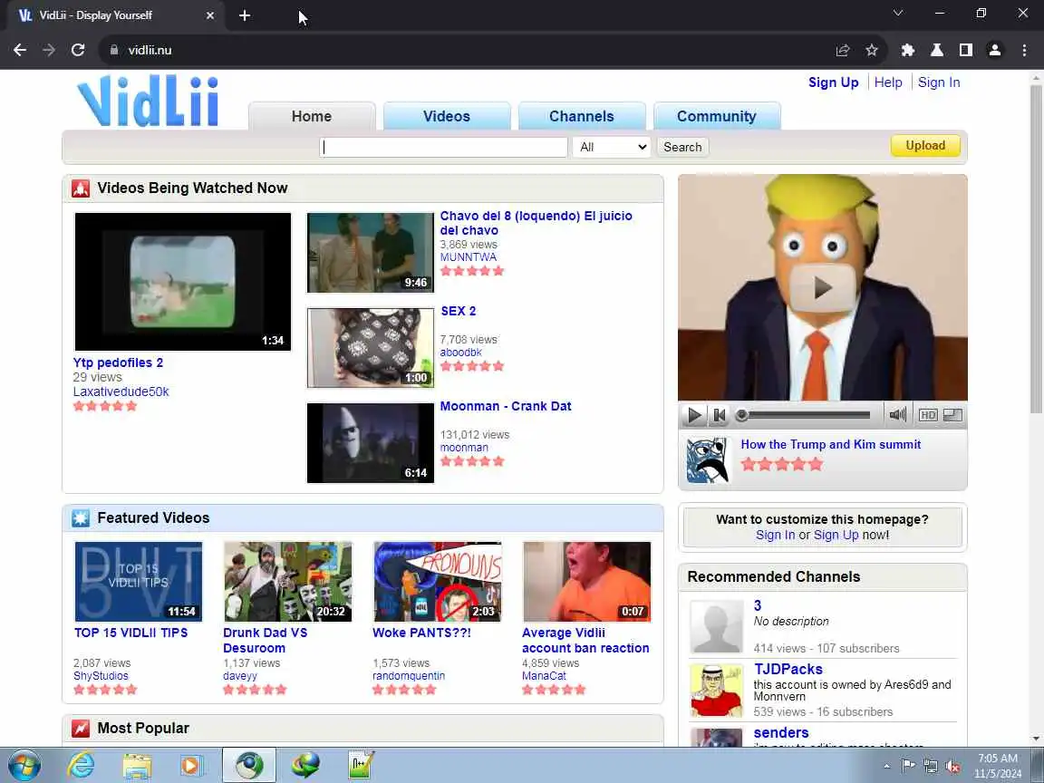Open the Chrome three-dot menu
Image resolution: width=1044 pixels, height=783 pixels.
pyautogui.click(x=1024, y=50)
